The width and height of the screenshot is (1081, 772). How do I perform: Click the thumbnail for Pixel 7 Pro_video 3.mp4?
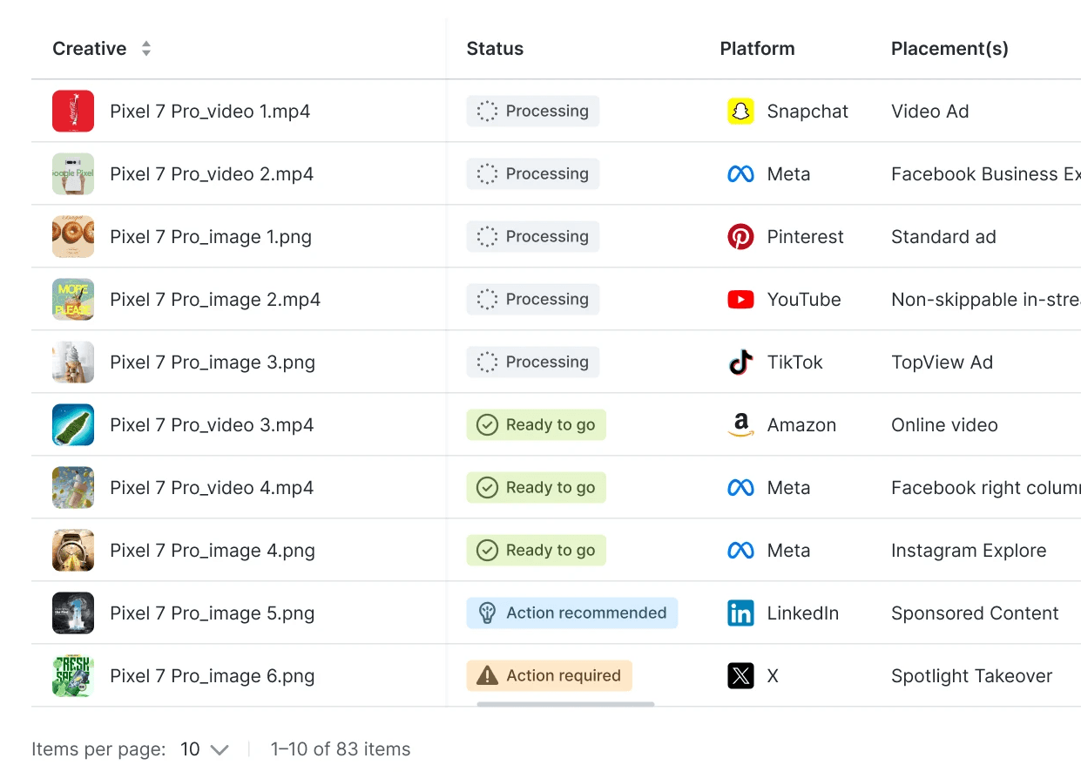click(x=73, y=425)
